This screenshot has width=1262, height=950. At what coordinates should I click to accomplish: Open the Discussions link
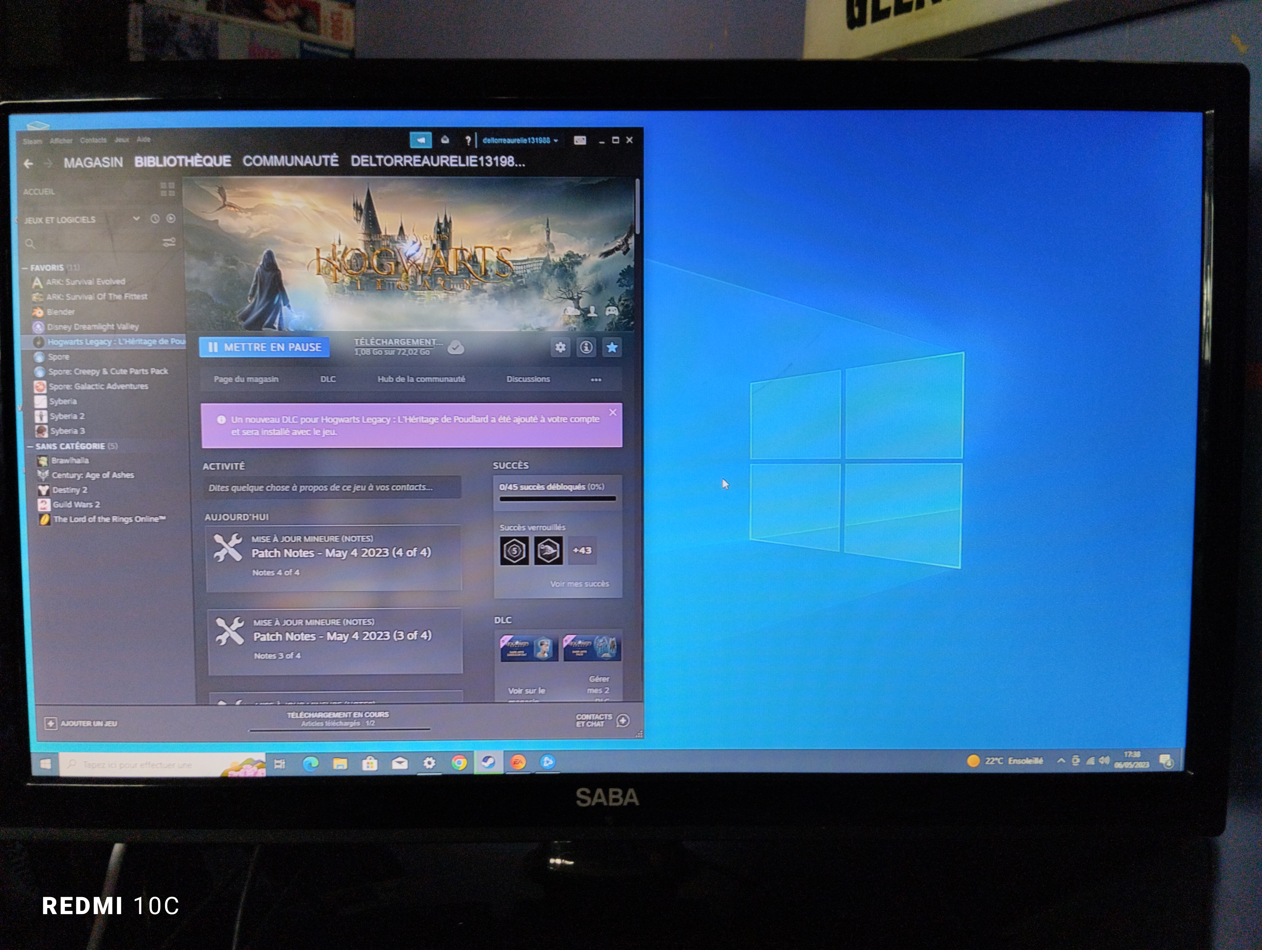click(528, 379)
